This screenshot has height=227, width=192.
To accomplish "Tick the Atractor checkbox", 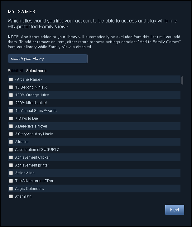I will coord(11,142).
